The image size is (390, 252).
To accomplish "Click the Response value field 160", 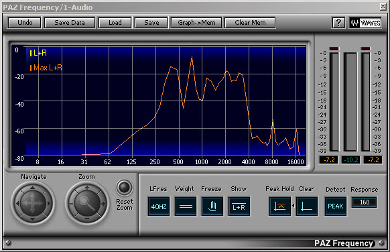I will coord(365,202).
